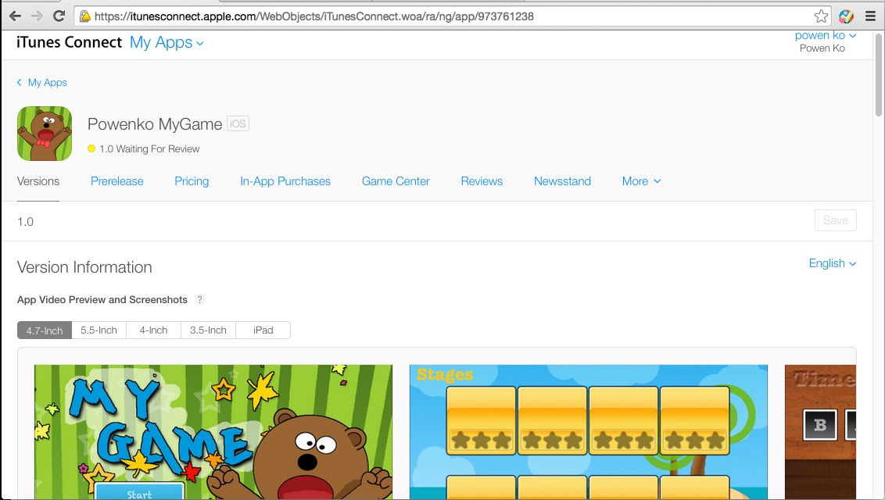Click the 1.0 Waiting For Review status text

(x=149, y=148)
